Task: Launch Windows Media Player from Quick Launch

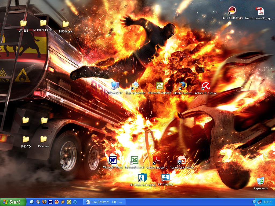Action: pos(38,202)
